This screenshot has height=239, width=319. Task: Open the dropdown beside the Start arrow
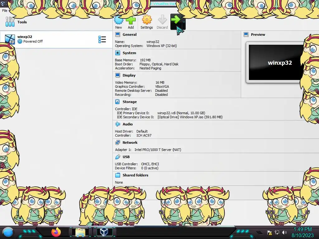[x=184, y=22]
